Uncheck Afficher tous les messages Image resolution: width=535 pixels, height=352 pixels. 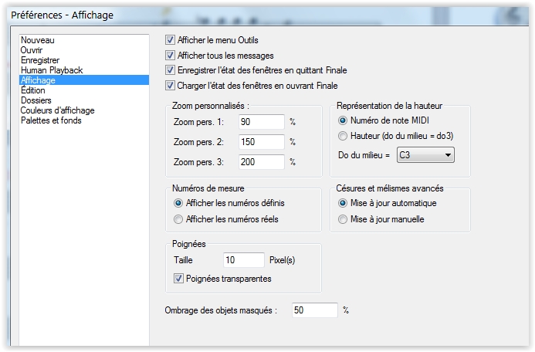[x=171, y=56]
